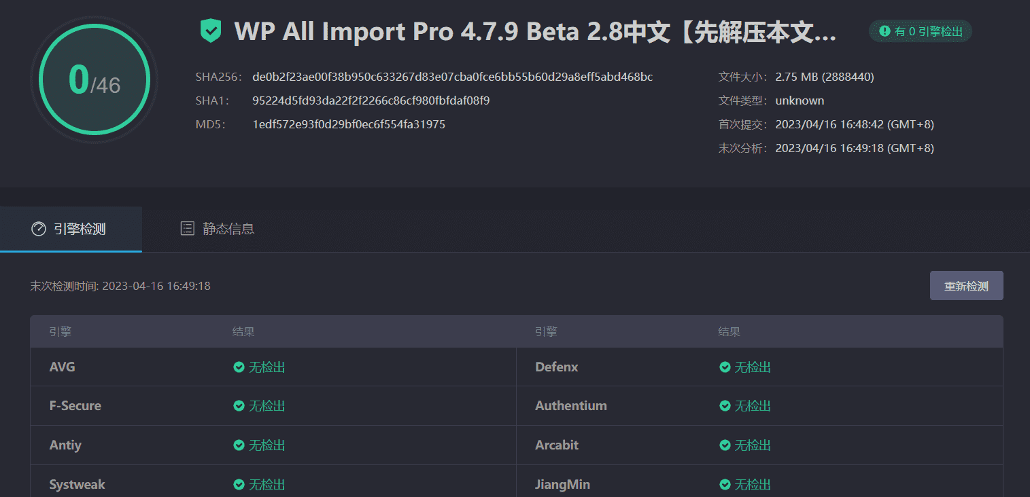This screenshot has width=1030, height=497.
Task: Click the MD5: label
Action: click(210, 124)
